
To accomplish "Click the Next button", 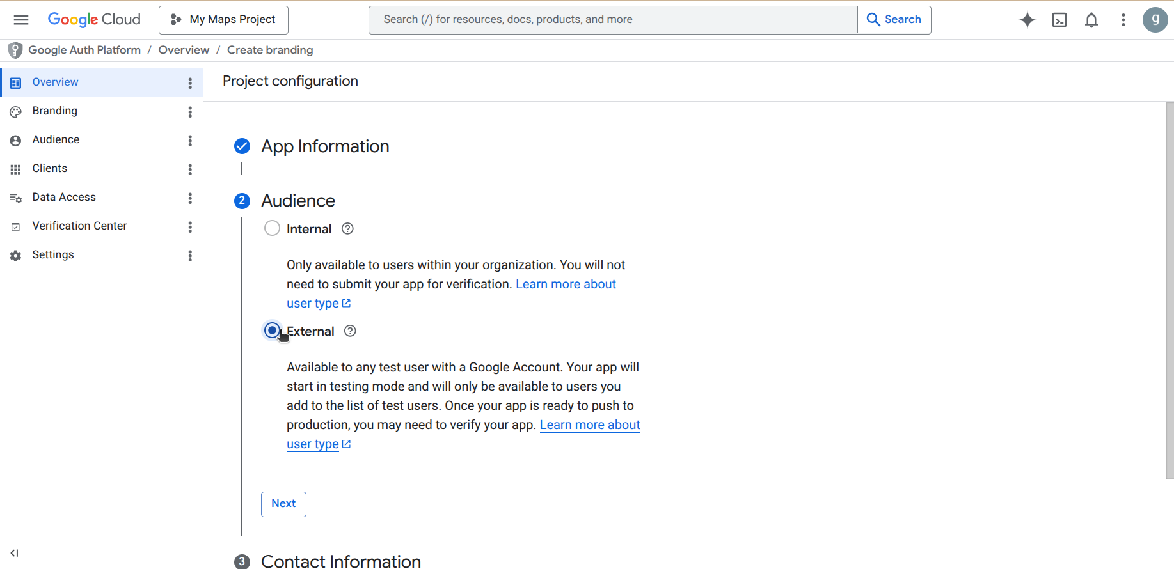I will pyautogui.click(x=283, y=504).
